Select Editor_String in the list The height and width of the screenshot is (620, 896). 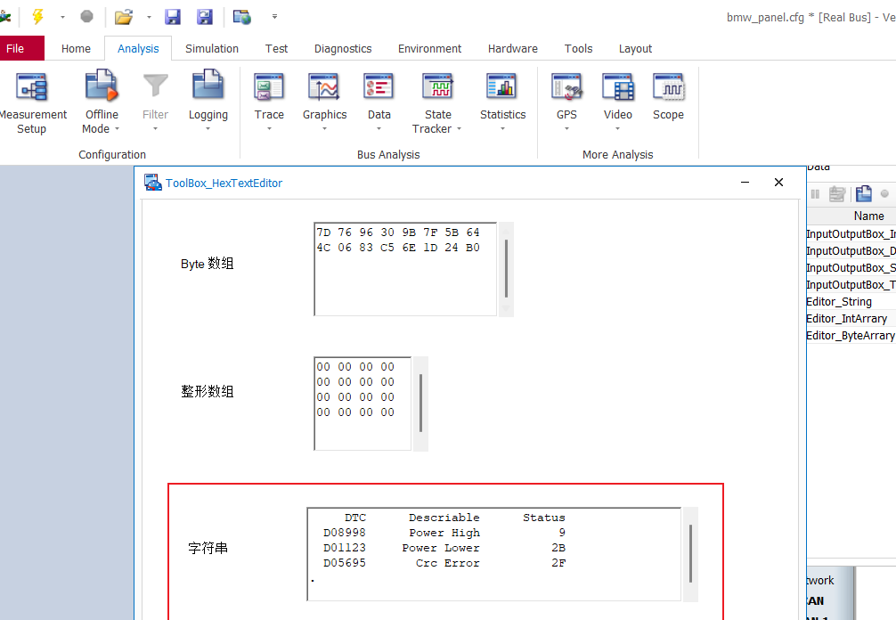pyautogui.click(x=839, y=302)
